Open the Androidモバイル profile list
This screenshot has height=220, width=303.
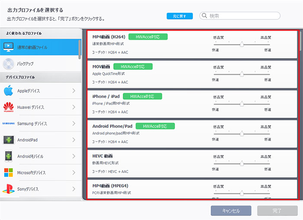[x=41, y=156]
